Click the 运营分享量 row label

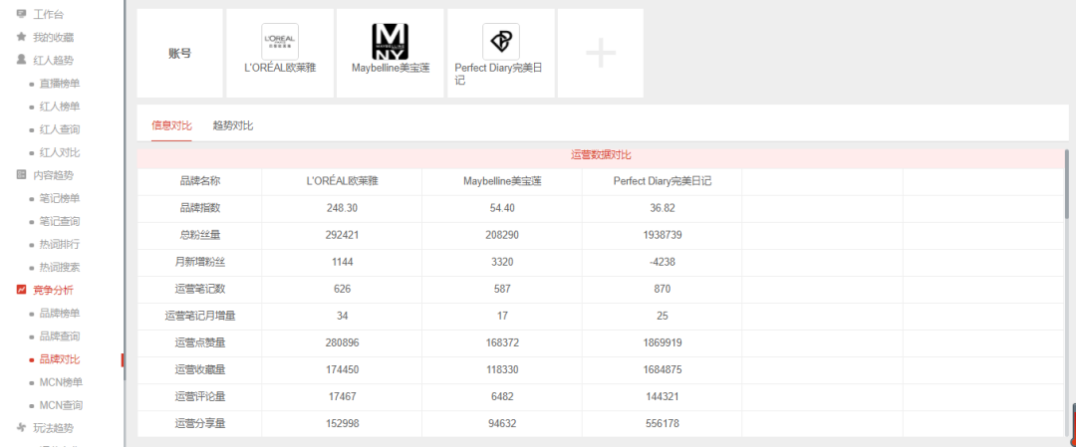click(199, 424)
